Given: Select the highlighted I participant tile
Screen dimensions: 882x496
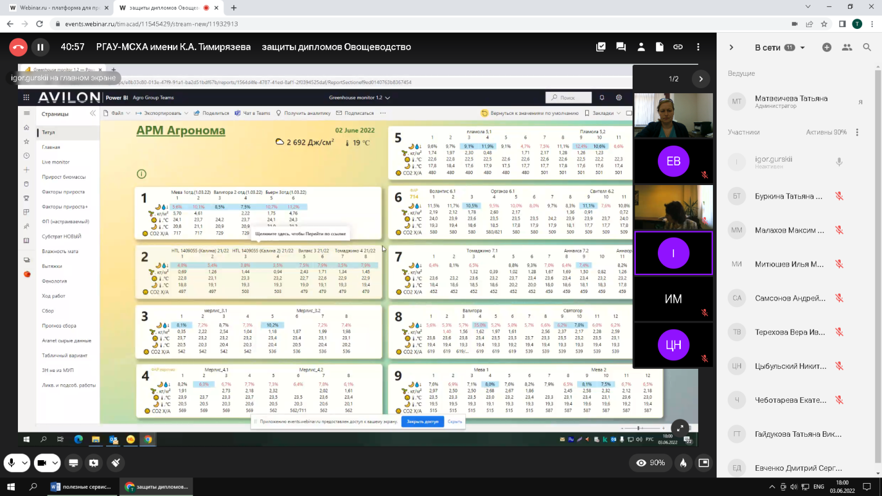Looking at the screenshot, I should (x=673, y=253).
